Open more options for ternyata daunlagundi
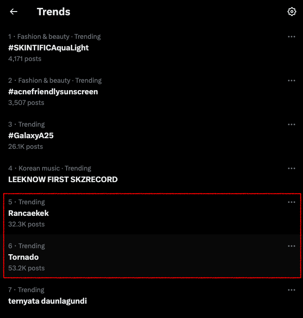The height and width of the screenshot is (318, 303). click(x=291, y=290)
